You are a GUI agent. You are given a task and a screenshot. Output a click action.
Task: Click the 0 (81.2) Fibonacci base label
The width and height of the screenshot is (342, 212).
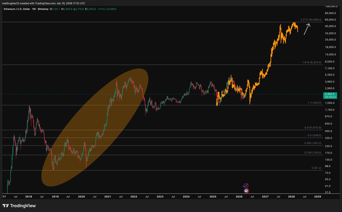pos(316,168)
